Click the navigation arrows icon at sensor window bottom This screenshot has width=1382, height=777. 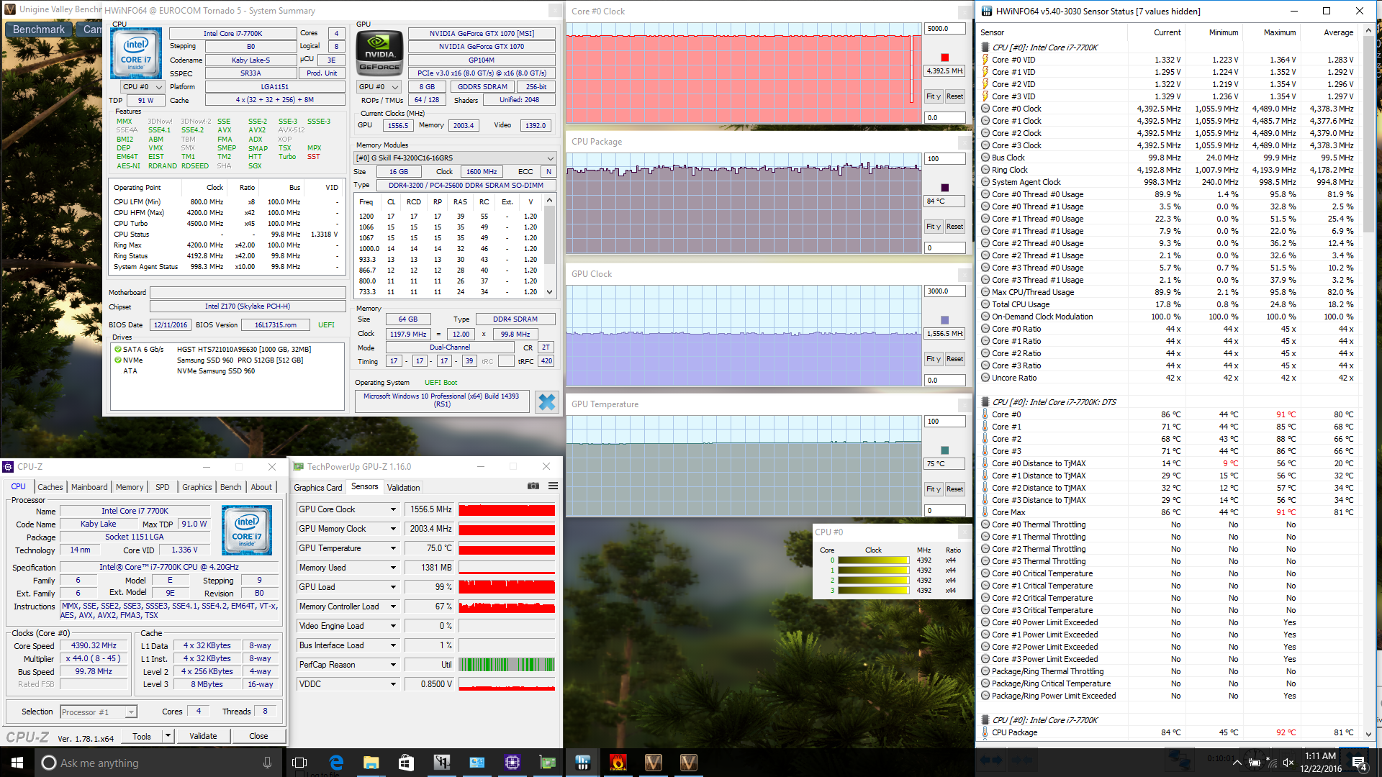[x=993, y=760]
